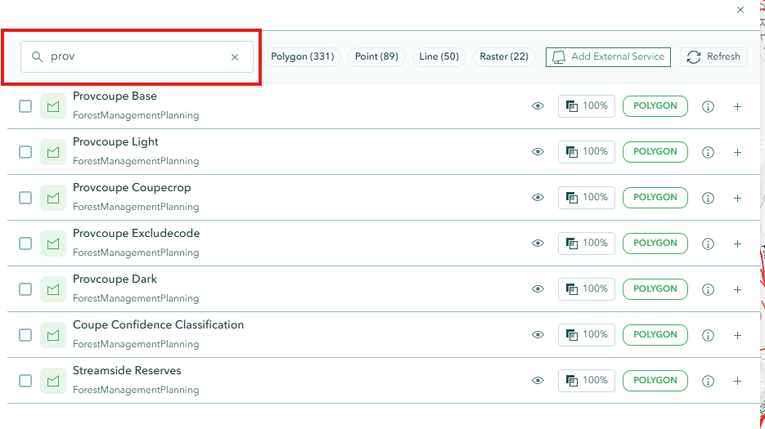Open 100% opacity control for Provcoupe Dark

[587, 289]
